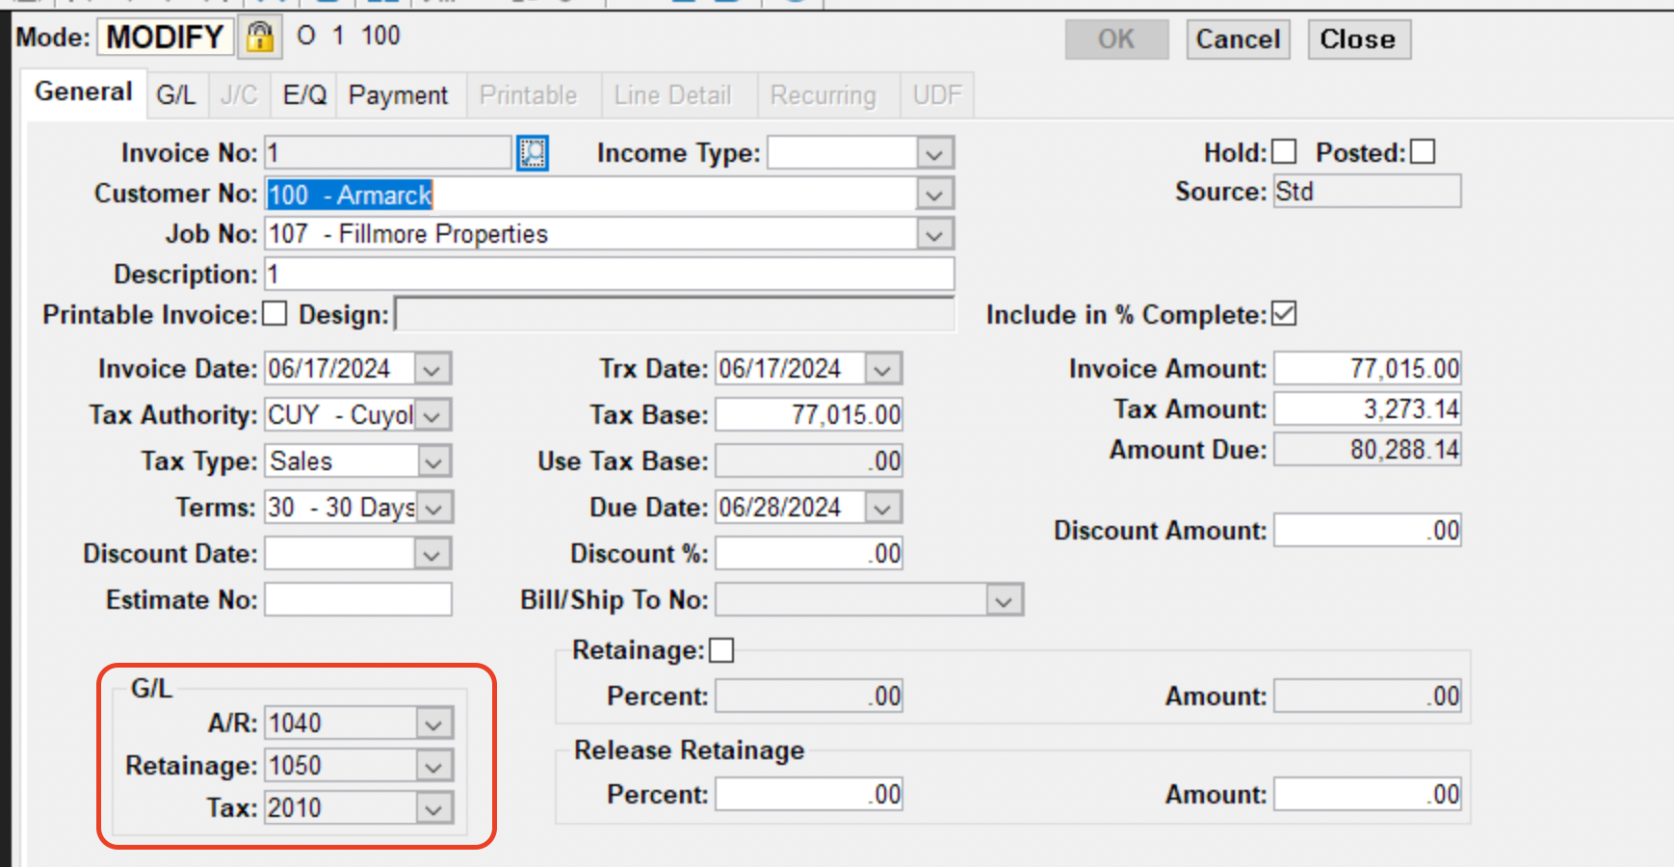
Task: Open the UDF tab
Action: (x=937, y=95)
